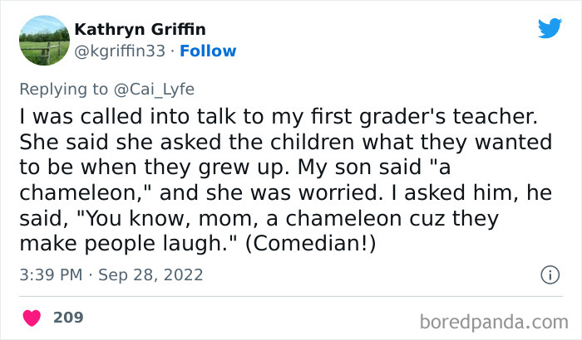Click the Twitter bird logo
This screenshot has width=582, height=340.
550,29
